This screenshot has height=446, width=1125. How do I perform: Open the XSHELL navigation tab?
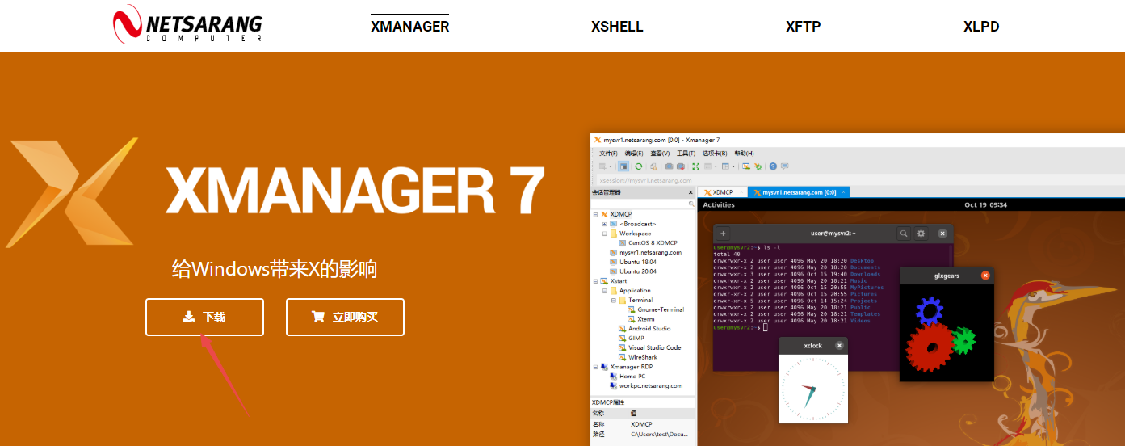[x=617, y=26]
